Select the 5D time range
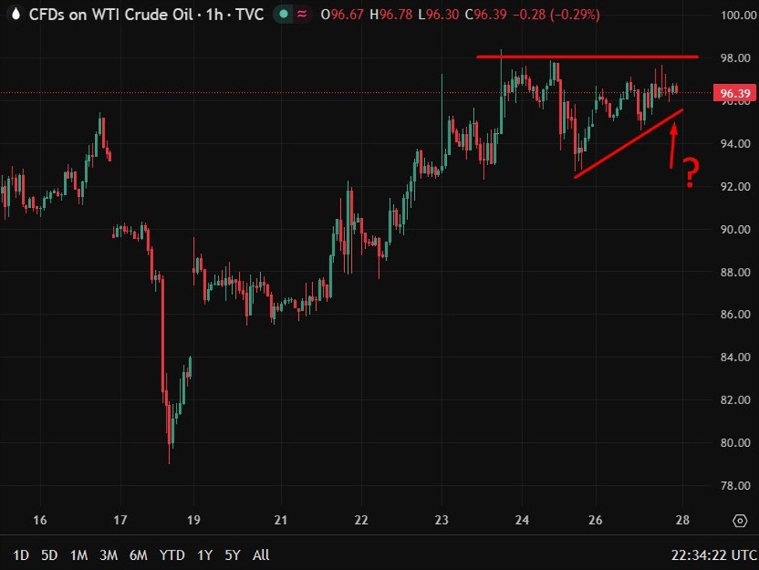The width and height of the screenshot is (759, 570). (49, 555)
